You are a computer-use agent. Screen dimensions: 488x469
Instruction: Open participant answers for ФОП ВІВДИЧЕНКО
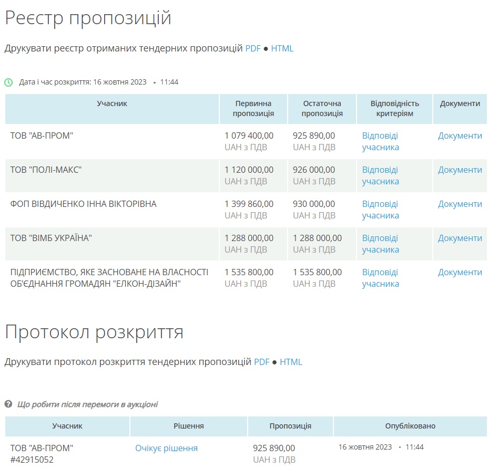(x=380, y=210)
